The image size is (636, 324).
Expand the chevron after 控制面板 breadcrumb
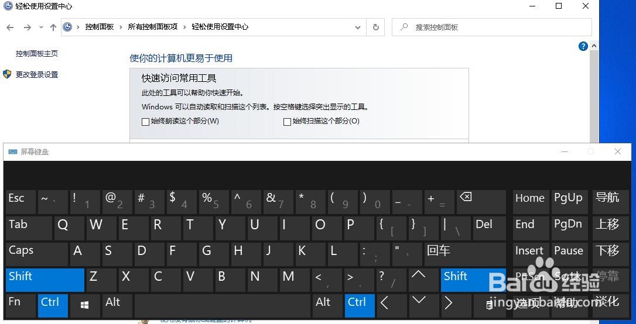click(121, 27)
